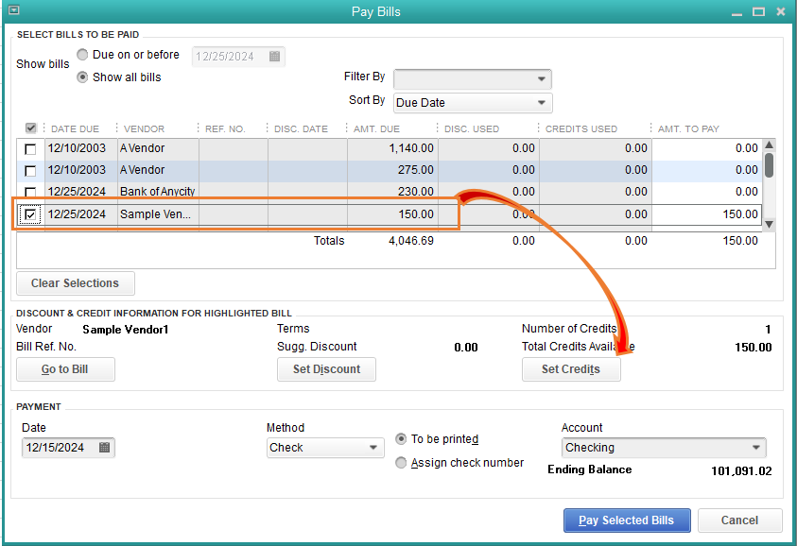Open the payment Method dropdown

(x=325, y=448)
